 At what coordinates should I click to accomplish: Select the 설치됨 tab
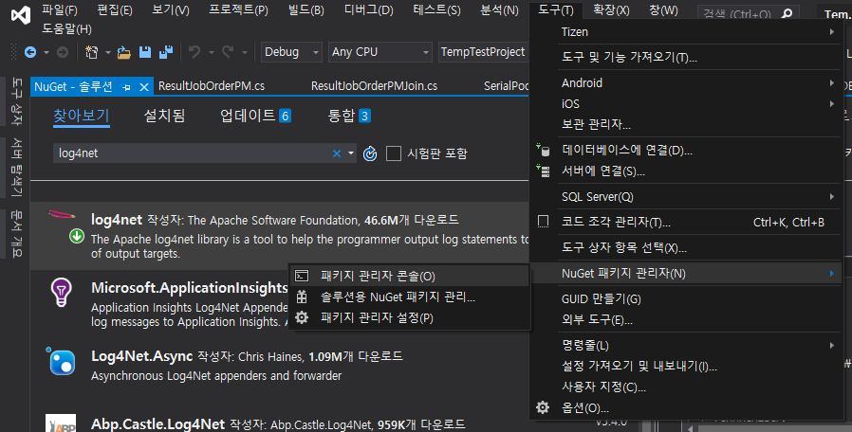(x=164, y=116)
